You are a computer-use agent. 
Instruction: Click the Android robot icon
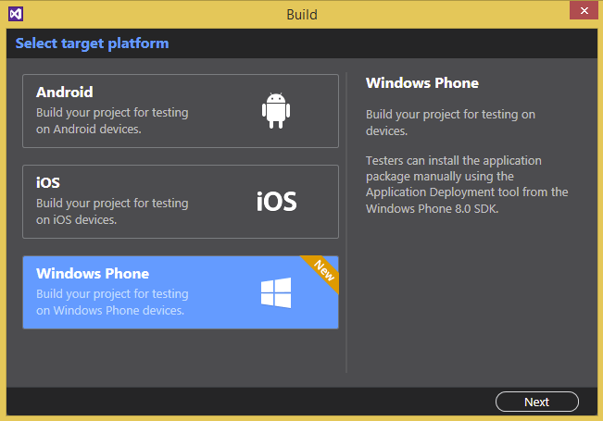coord(276,111)
